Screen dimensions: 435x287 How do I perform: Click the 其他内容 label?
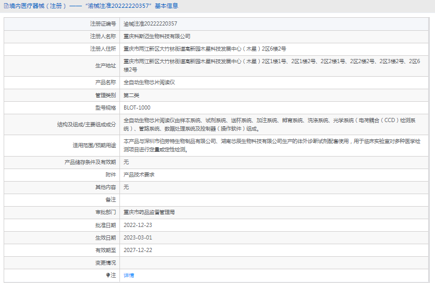pyautogui.click(x=105, y=187)
